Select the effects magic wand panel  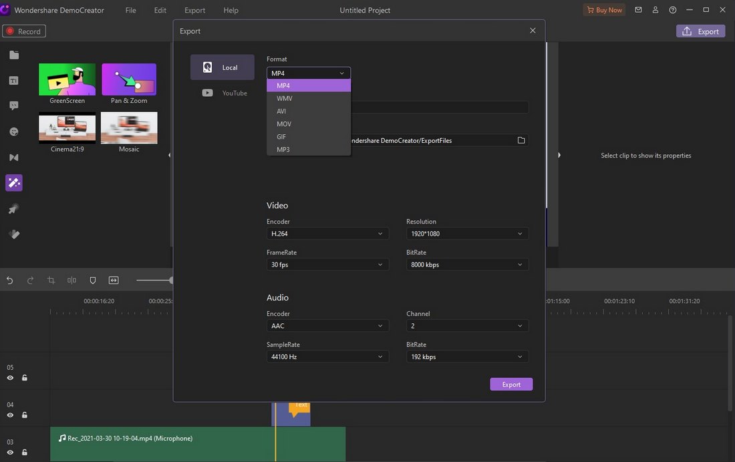(14, 183)
